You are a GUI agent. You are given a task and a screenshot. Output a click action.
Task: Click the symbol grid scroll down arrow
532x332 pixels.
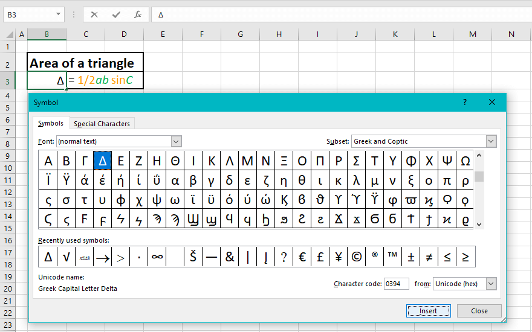point(479,224)
